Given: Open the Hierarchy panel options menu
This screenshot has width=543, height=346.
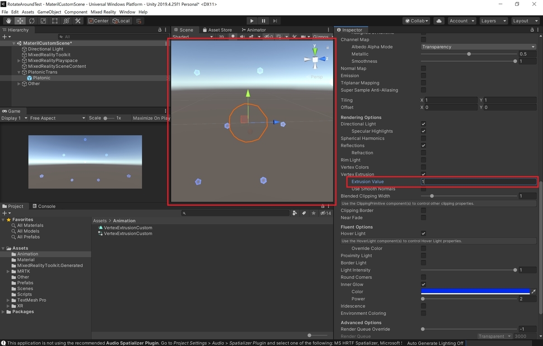Looking at the screenshot, I should pyautogui.click(x=166, y=30).
